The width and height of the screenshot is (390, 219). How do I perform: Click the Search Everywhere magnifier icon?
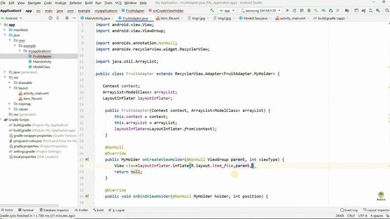(x=387, y=11)
